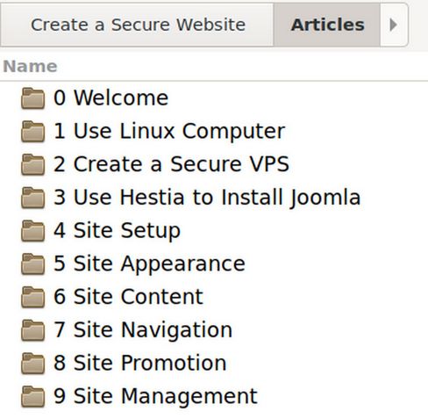Show more path segments with right arrow
The width and height of the screenshot is (428, 419).
tap(394, 25)
